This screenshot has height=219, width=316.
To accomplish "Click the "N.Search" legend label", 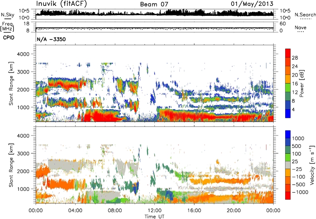I will pyautogui.click(x=305, y=15).
